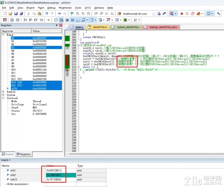Toggle the breakpoint on line 209
The width and height of the screenshot is (224, 187).
pyautogui.click(x=67, y=59)
